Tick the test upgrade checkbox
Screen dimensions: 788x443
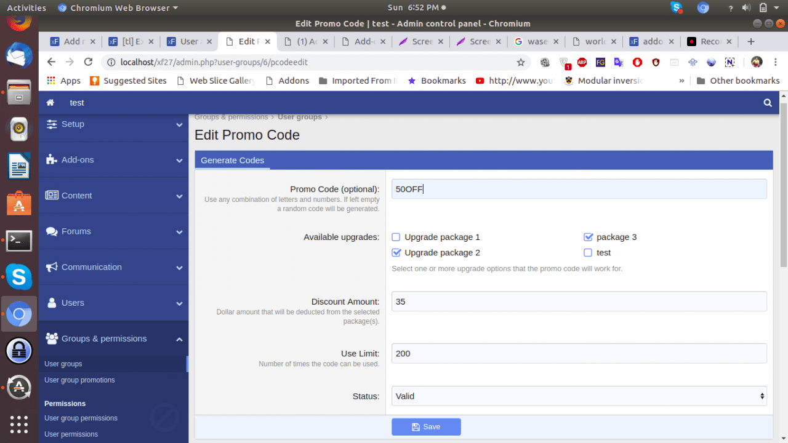(588, 253)
